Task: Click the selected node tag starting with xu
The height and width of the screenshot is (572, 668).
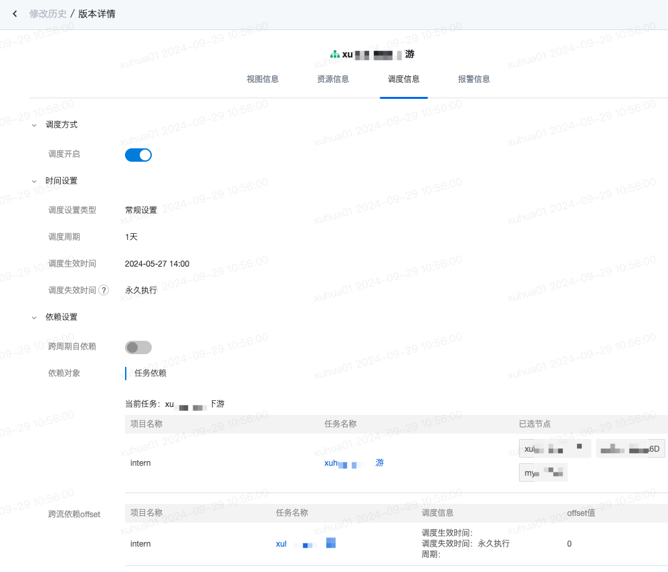Action: 555,448
